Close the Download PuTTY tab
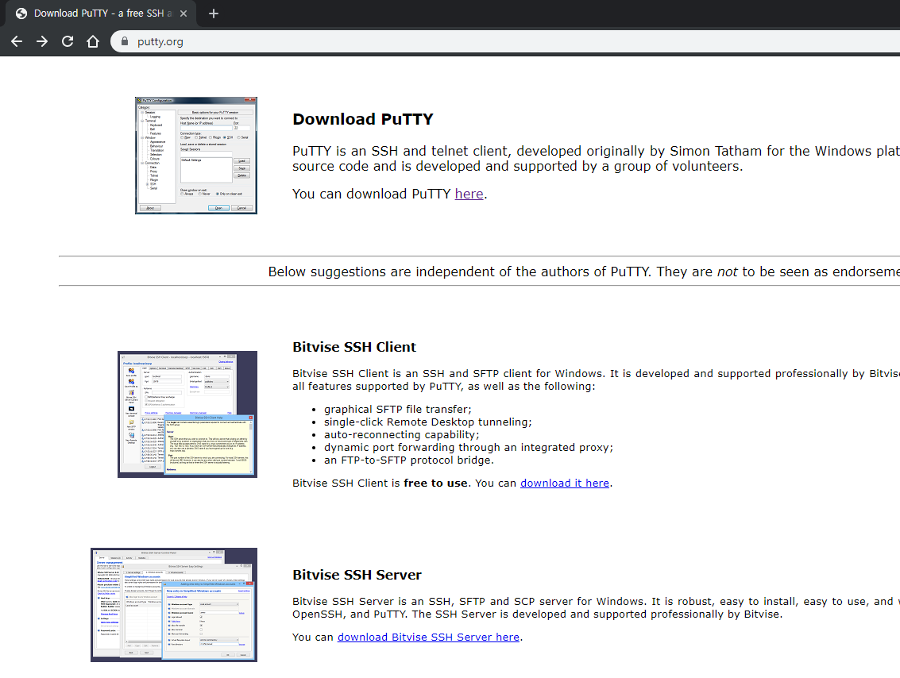Screen dimensions: 900x678 pos(183,13)
